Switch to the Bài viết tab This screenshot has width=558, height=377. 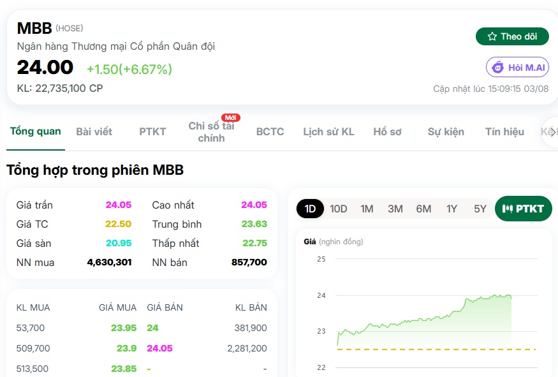point(94,131)
